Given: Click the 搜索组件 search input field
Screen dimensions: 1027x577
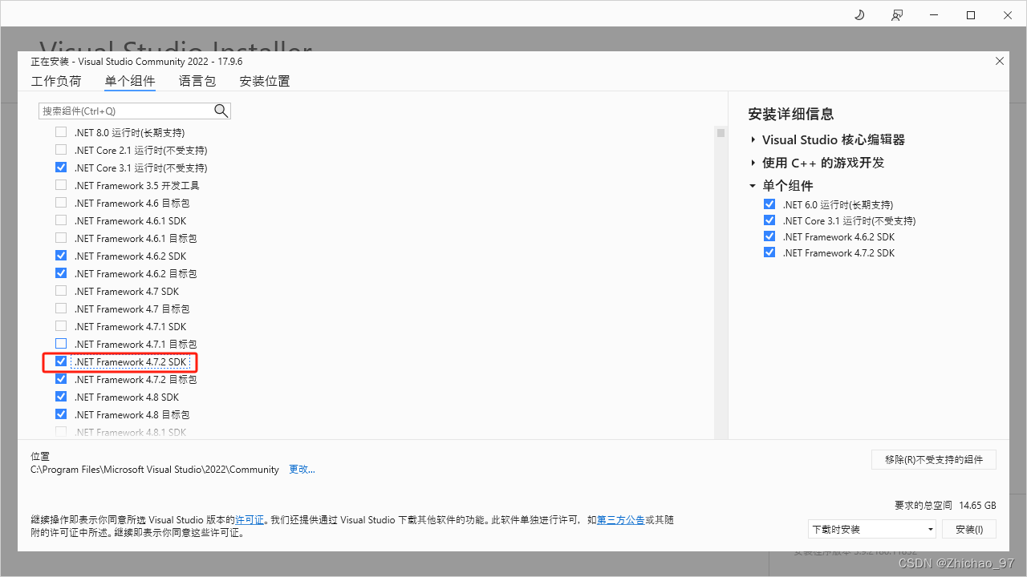Looking at the screenshot, I should [125, 111].
